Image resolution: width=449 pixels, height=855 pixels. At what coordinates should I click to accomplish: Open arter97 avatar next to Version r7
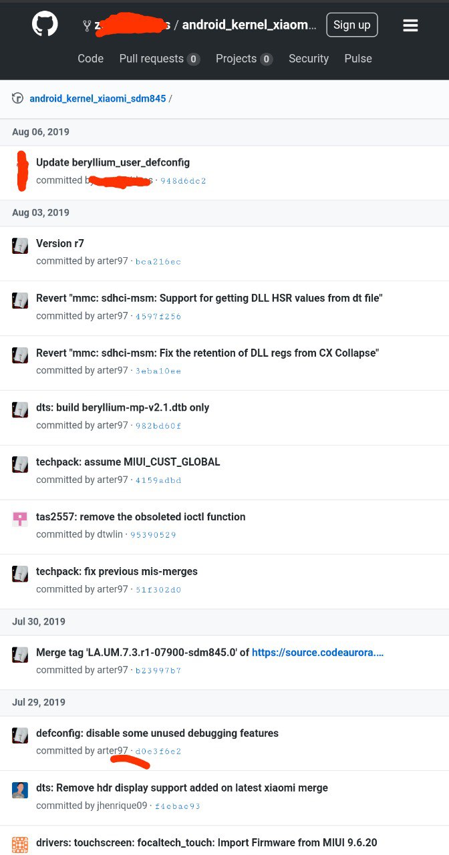pyautogui.click(x=20, y=245)
